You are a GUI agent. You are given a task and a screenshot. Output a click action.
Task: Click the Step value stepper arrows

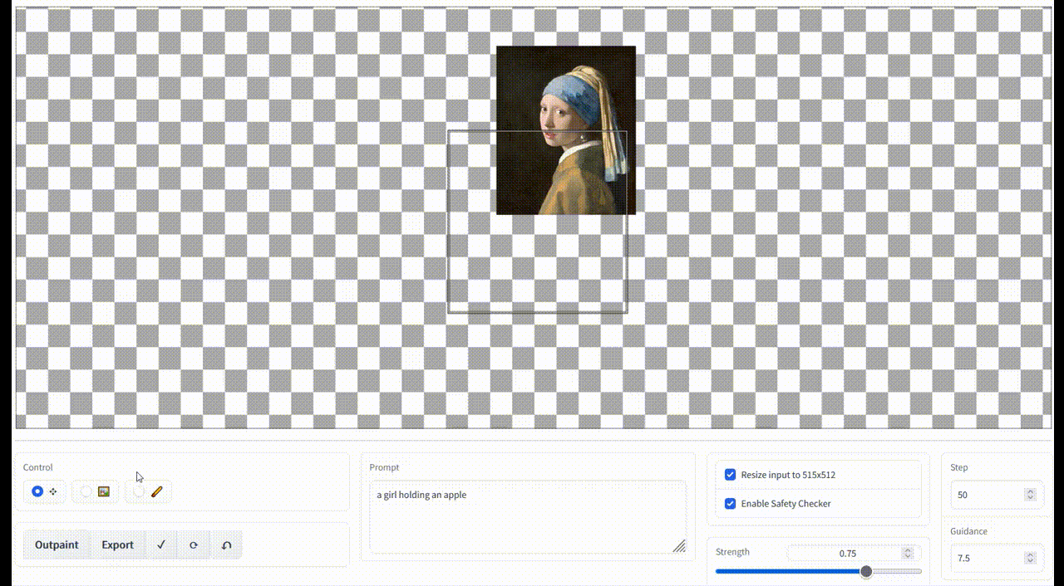click(x=1030, y=495)
